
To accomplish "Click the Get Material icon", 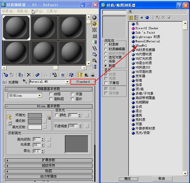I will pos(5,75).
